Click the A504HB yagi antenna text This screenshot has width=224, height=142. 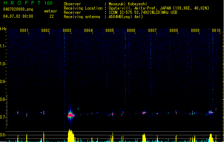[x=126, y=17]
